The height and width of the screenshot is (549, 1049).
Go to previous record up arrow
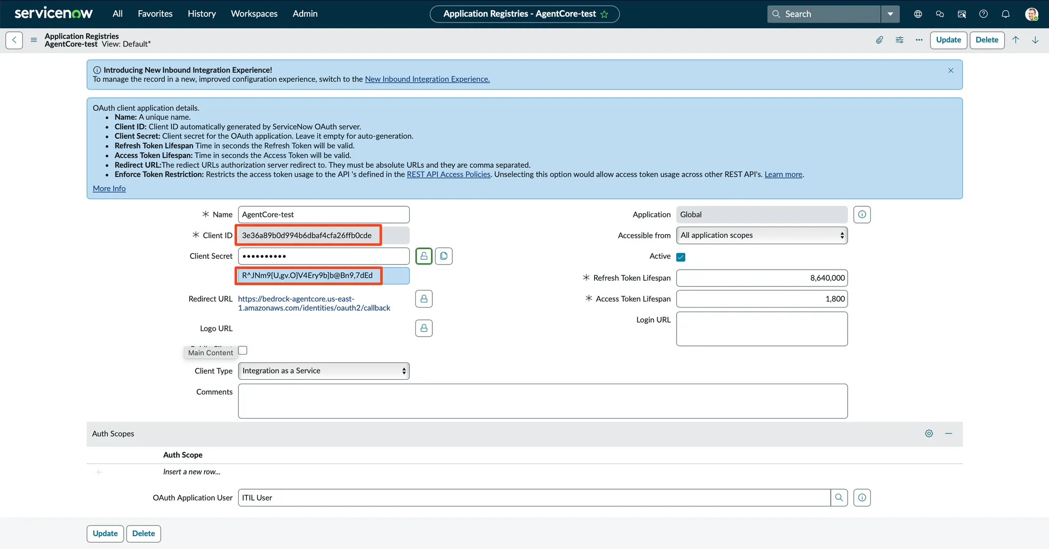coord(1016,40)
